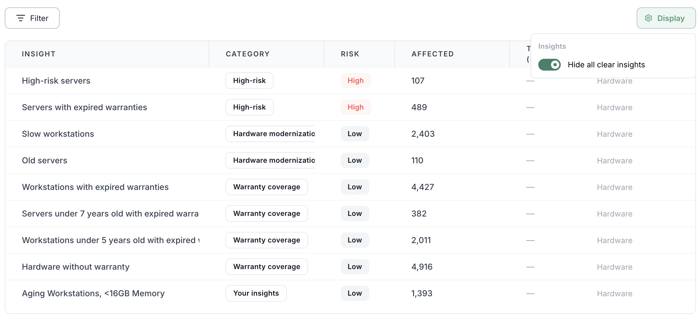Click the Your insights category tag

click(x=256, y=293)
